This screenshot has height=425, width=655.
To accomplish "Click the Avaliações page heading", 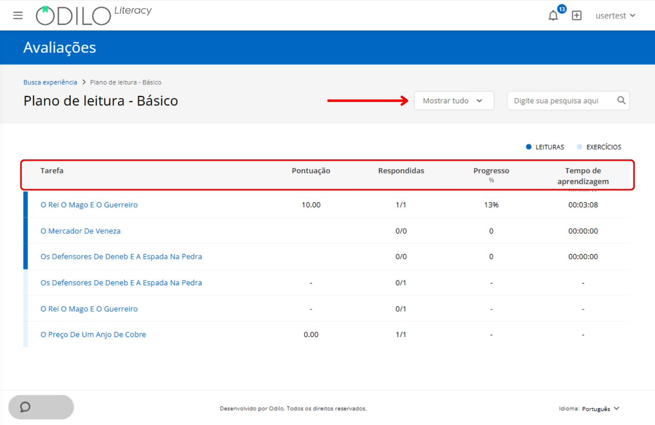I will pyautogui.click(x=60, y=48).
